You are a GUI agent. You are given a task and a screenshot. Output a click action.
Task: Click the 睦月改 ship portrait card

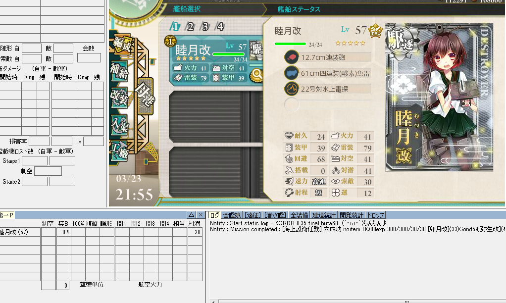tap(439, 97)
